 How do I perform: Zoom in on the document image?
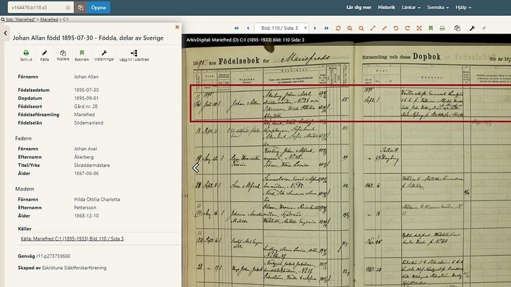click(350, 28)
